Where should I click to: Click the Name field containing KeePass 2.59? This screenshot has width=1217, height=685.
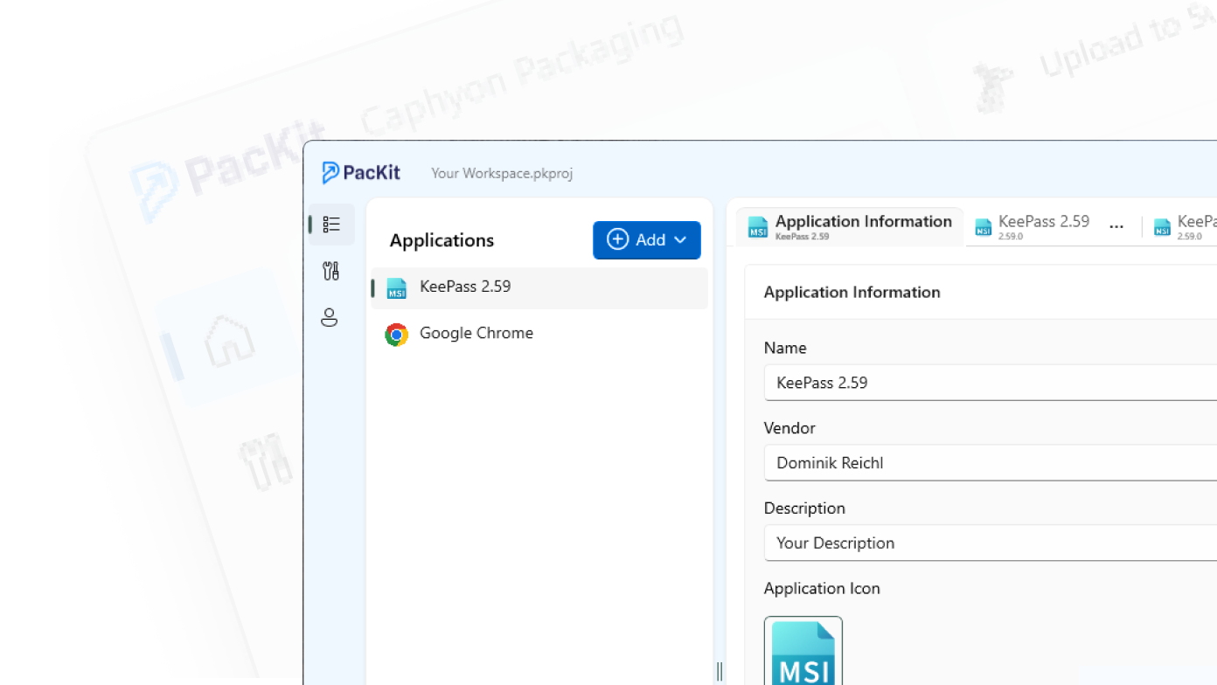click(990, 383)
